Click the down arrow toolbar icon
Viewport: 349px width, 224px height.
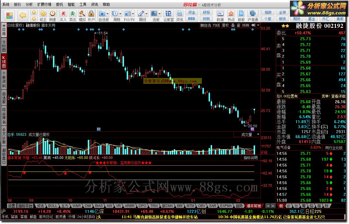click(34, 19)
